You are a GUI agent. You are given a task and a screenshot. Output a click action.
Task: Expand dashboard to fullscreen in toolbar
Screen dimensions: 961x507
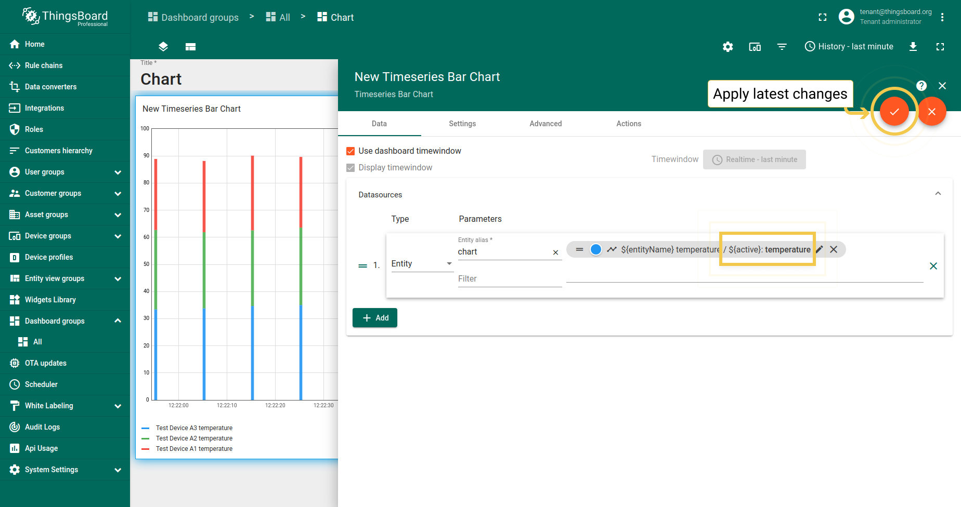[940, 47]
